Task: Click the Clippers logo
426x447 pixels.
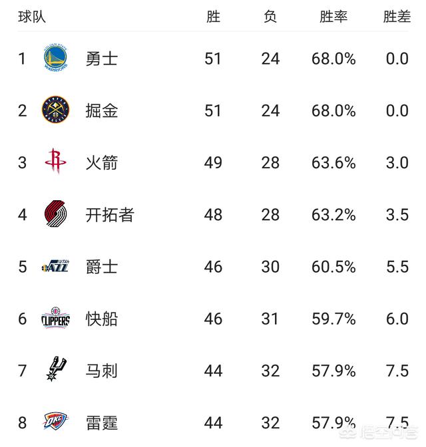Action: pyautogui.click(x=56, y=318)
